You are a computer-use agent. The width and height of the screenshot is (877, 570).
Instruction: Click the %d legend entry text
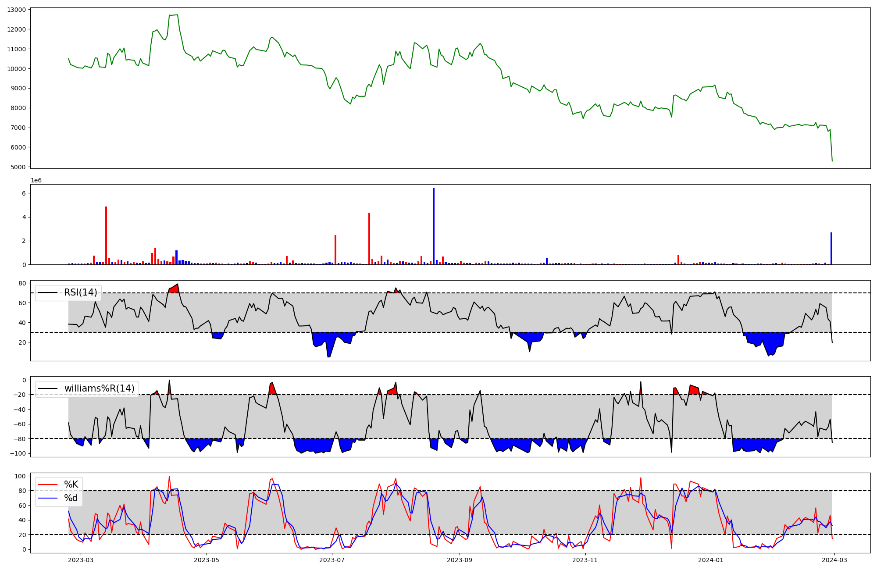71,498
